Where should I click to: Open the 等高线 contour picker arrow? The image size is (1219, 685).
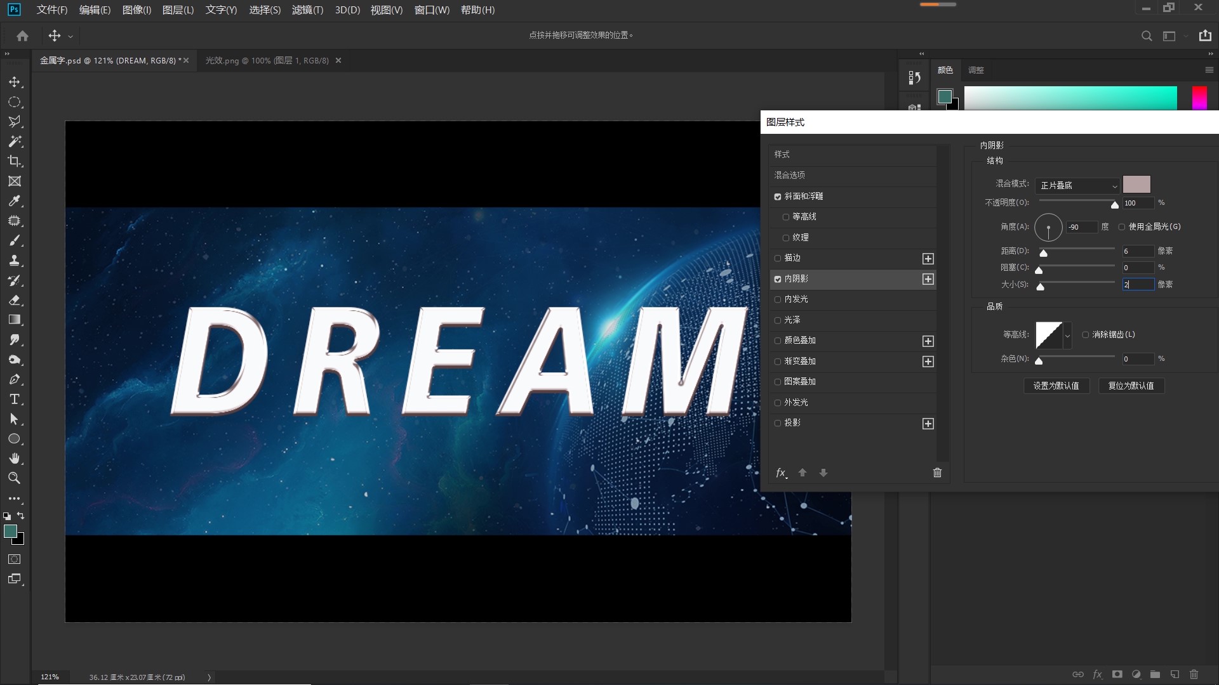click(x=1068, y=336)
